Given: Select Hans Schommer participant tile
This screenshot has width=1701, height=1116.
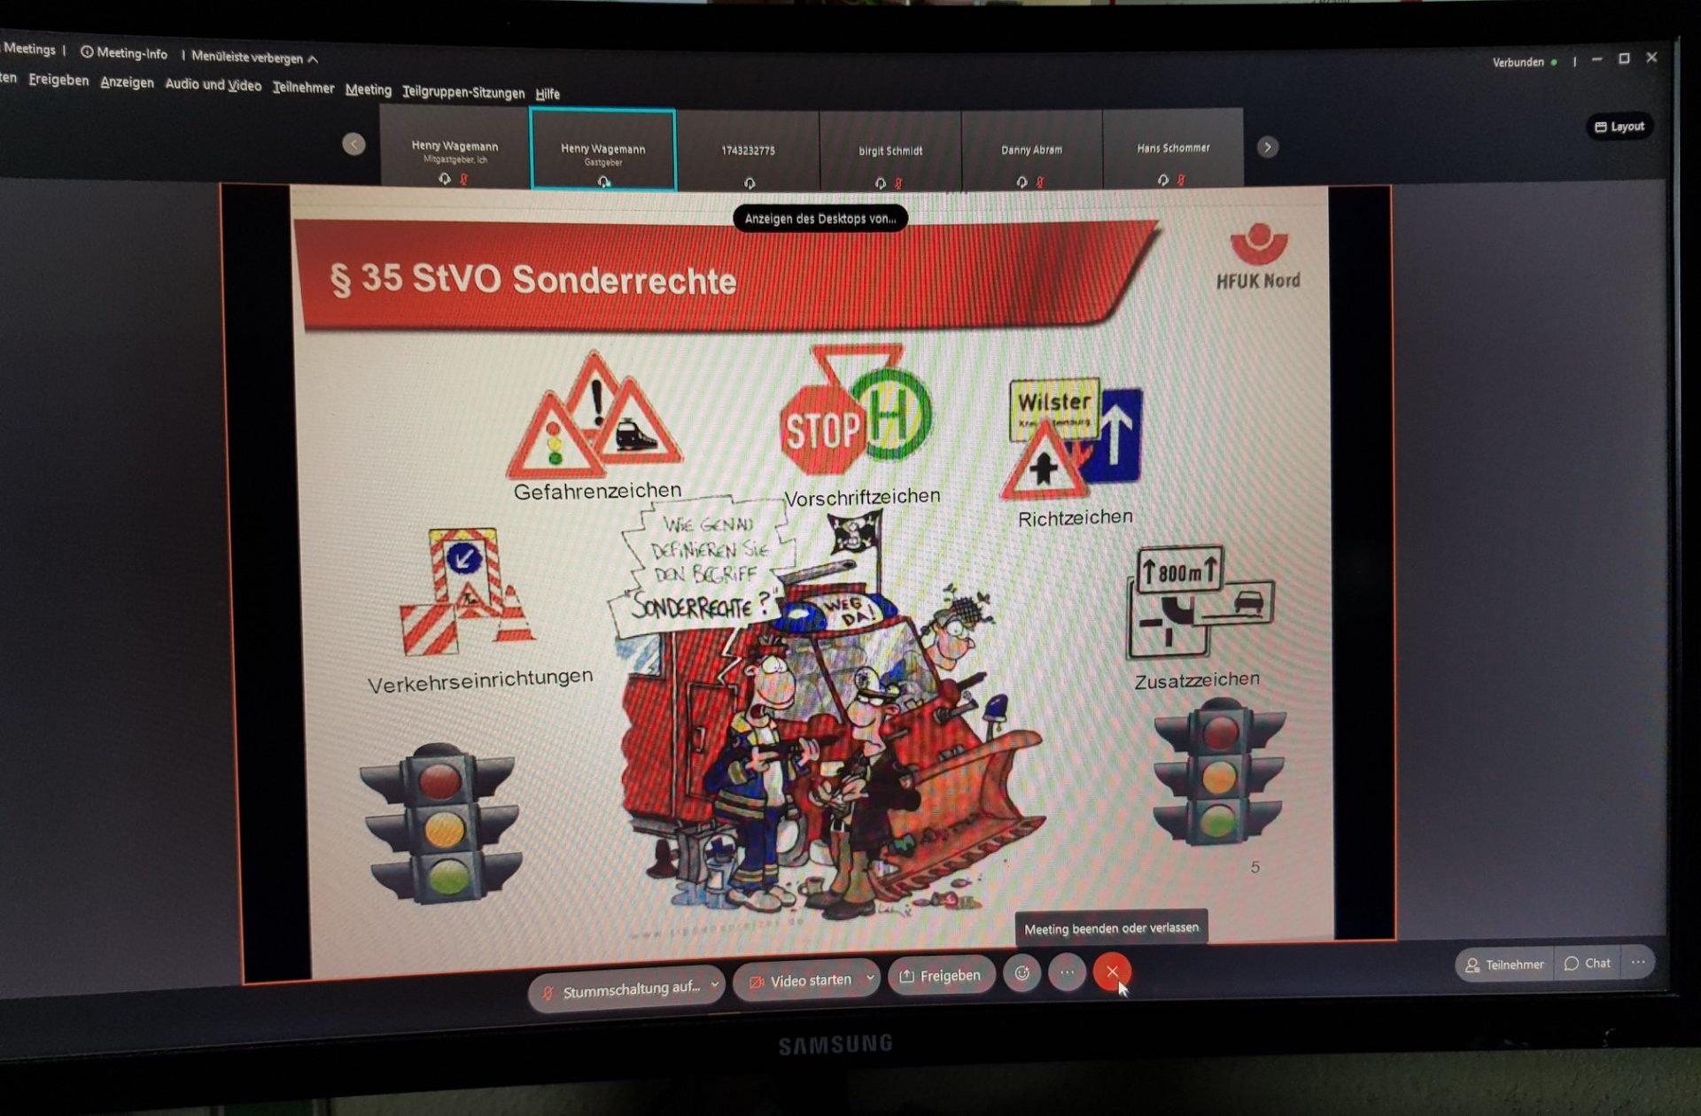Looking at the screenshot, I should (x=1173, y=148).
